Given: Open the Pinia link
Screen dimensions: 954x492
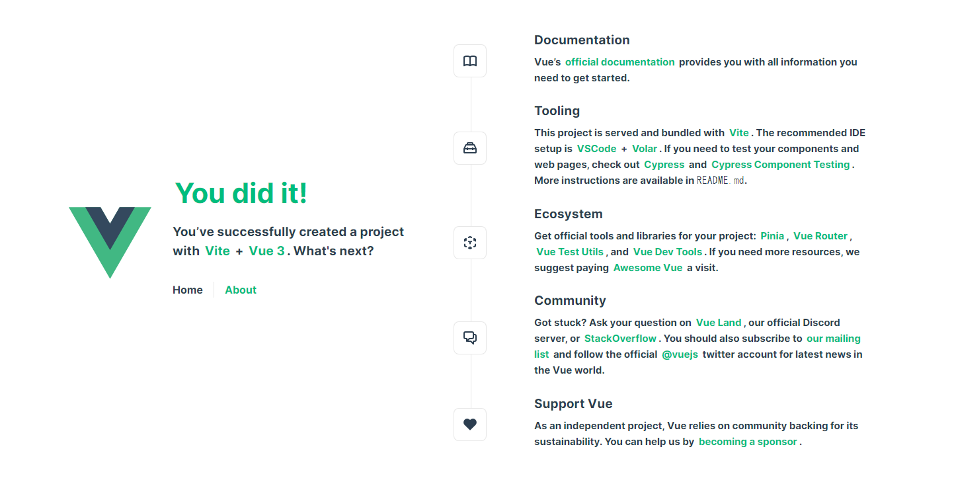Looking at the screenshot, I should tap(772, 236).
